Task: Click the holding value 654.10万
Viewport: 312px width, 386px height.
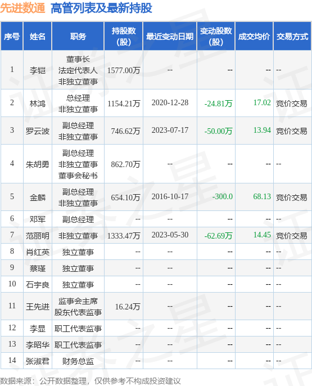Action: click(125, 197)
